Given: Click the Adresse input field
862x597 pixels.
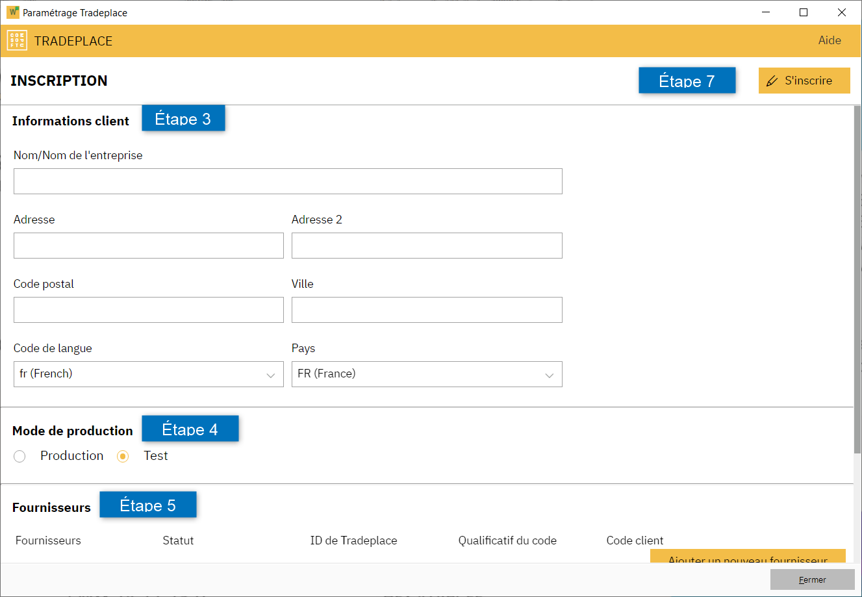Looking at the screenshot, I should tap(149, 246).
